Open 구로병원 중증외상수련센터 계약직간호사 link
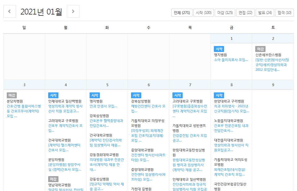297x191 pixels. point(190,111)
